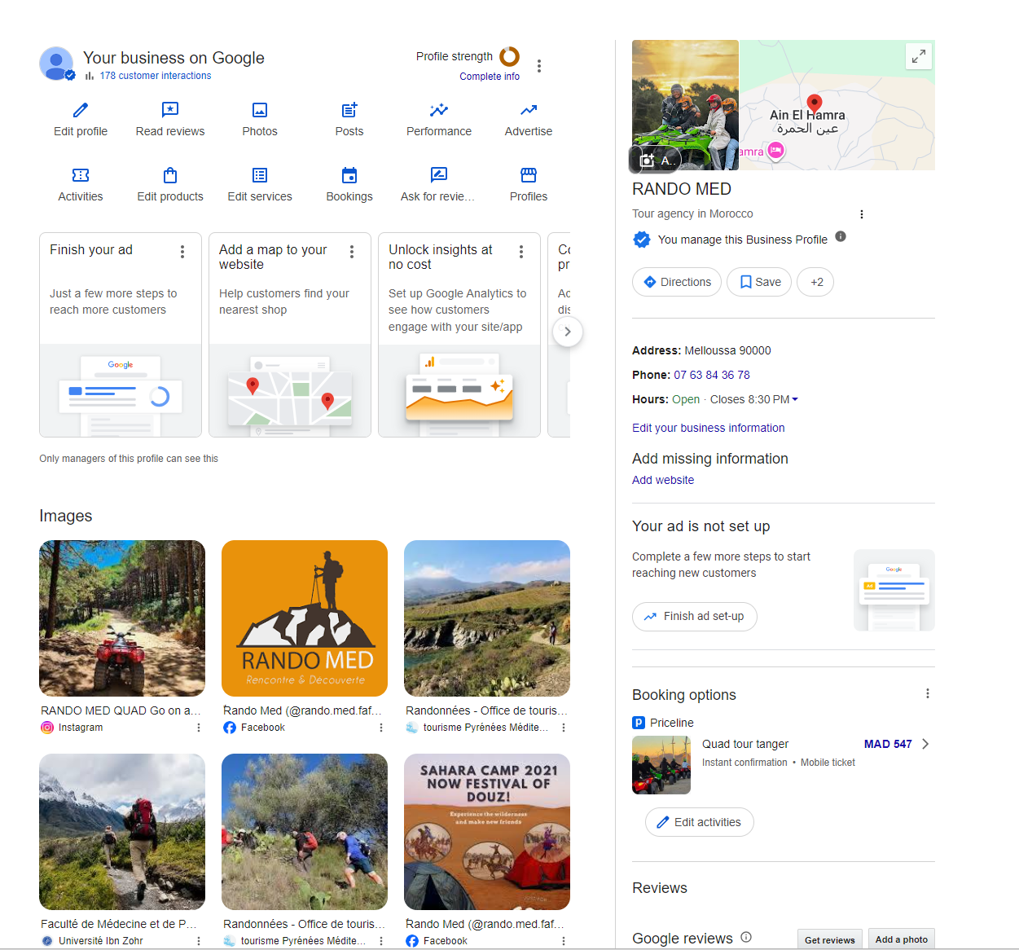Open options for first tourisme Pyrénées result
The height and width of the screenshot is (950, 1019).
[564, 728]
